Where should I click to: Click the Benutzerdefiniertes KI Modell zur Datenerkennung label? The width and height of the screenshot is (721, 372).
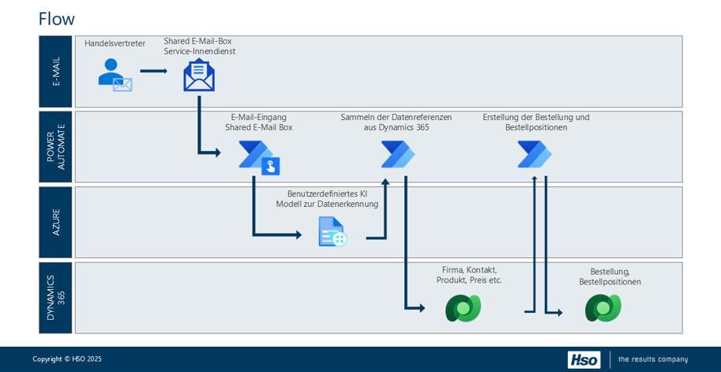327,199
